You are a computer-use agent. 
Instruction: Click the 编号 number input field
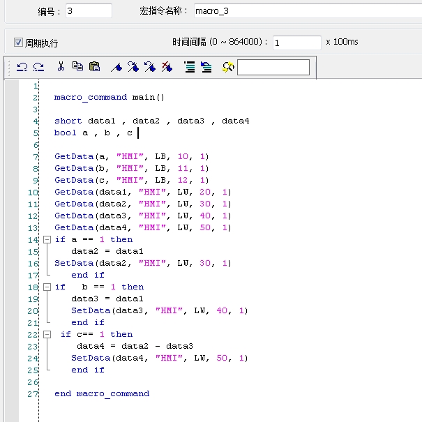89,10
